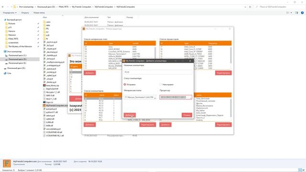Open the Материнская плата combo box
The image size is (306, 172).
coord(140,97)
